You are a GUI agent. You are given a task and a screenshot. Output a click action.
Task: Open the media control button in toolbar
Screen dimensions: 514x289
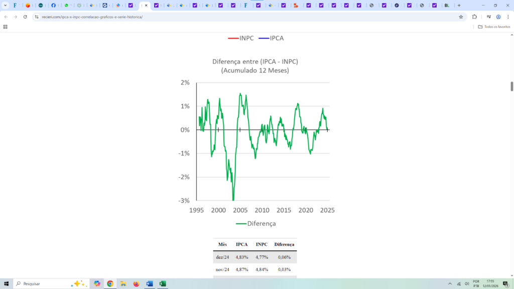click(488, 17)
